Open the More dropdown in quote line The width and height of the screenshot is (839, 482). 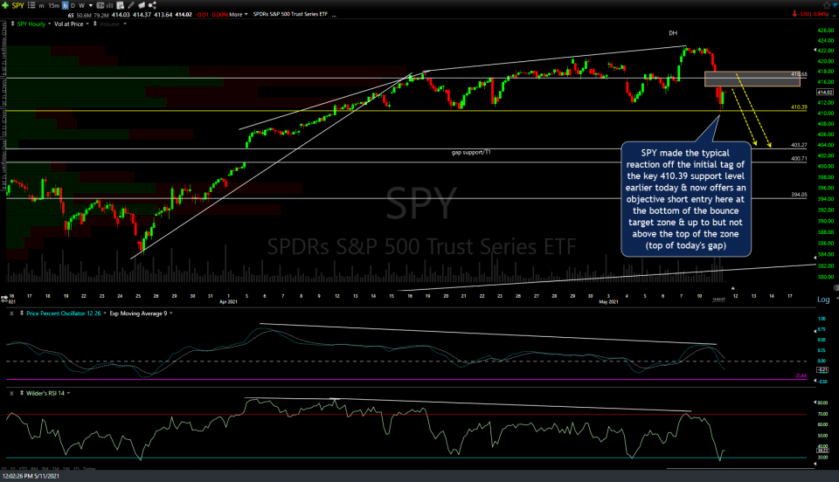(x=239, y=15)
